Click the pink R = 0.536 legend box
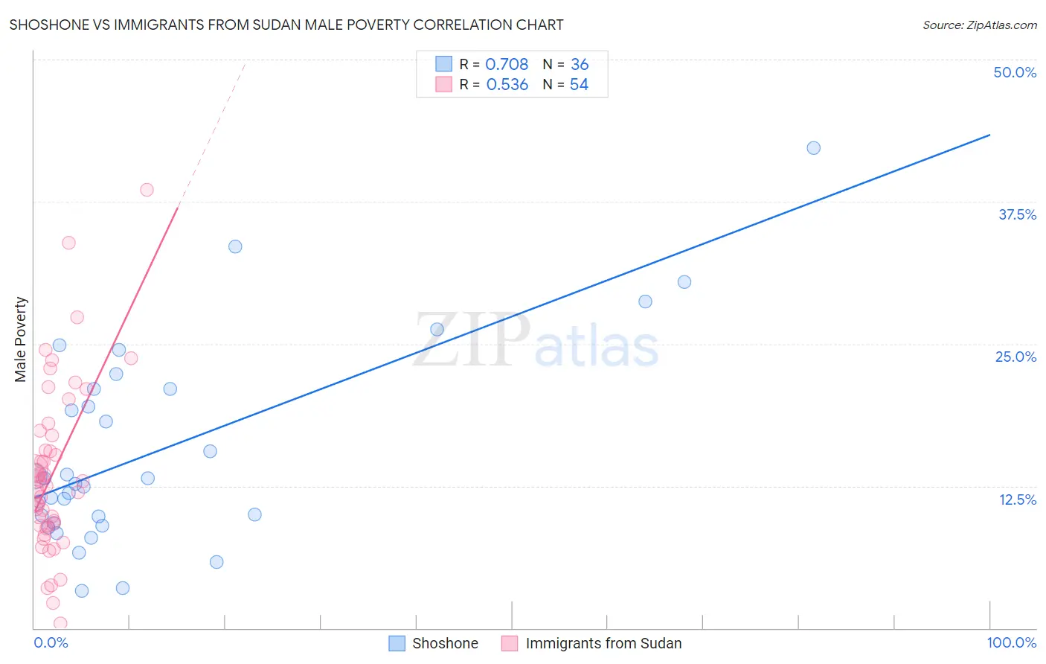This screenshot has height=664, width=1046. pos(443,84)
